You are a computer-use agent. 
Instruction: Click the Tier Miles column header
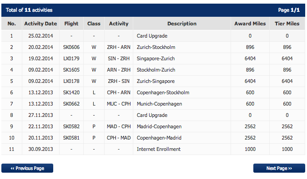coord(287,24)
